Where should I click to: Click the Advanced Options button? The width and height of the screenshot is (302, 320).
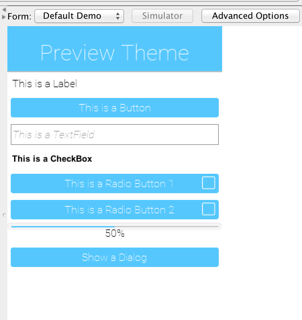click(x=250, y=15)
